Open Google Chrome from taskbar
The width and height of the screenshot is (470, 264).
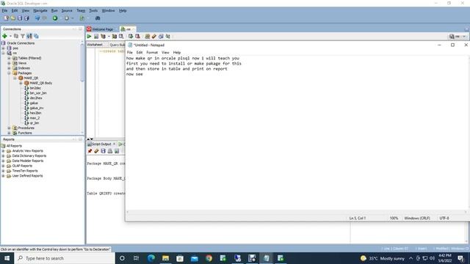(x=209, y=258)
